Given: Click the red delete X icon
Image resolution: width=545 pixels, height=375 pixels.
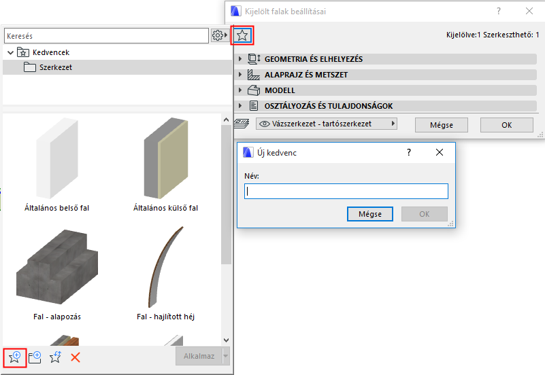Looking at the screenshot, I should tap(76, 357).
